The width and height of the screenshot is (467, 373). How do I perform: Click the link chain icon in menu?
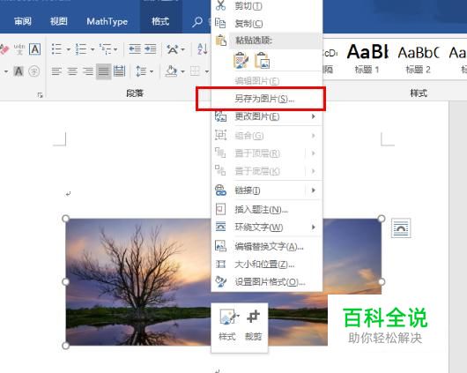(220, 190)
